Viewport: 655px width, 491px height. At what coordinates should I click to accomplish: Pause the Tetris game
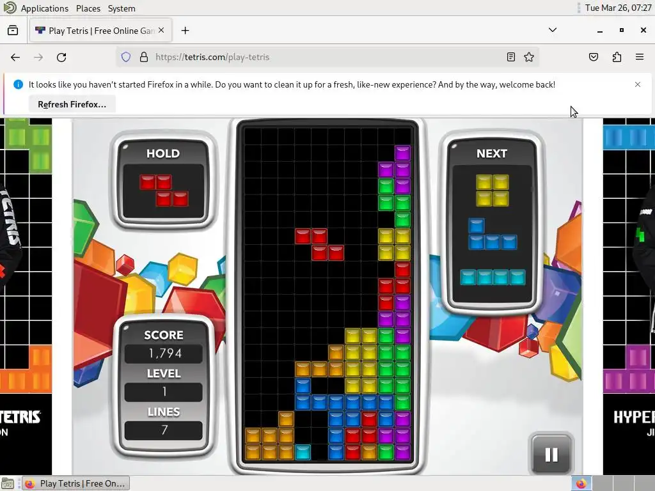(551, 455)
